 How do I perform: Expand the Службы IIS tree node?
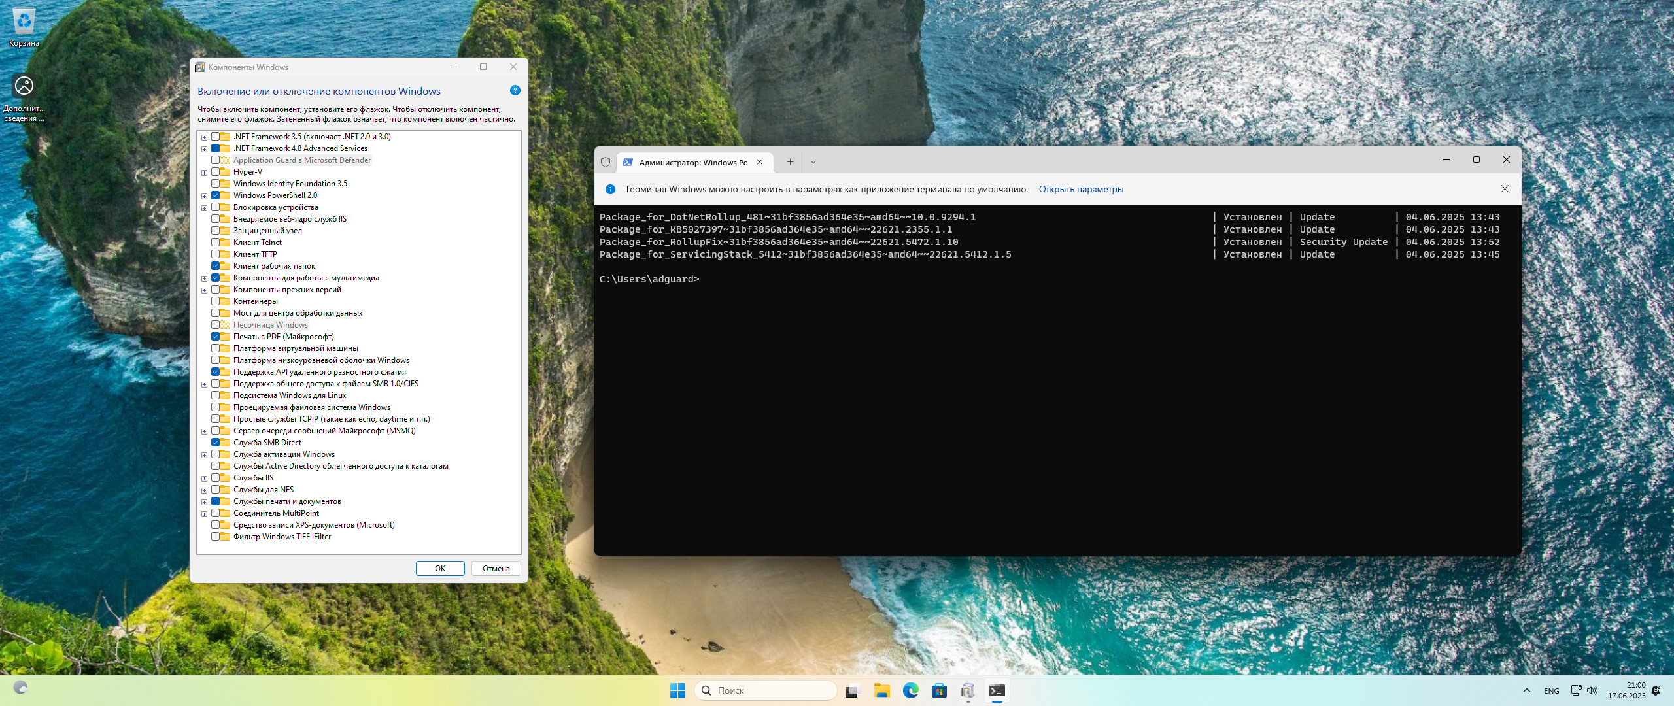click(204, 479)
